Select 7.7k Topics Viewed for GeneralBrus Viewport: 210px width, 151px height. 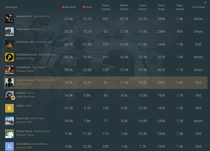point(143,146)
